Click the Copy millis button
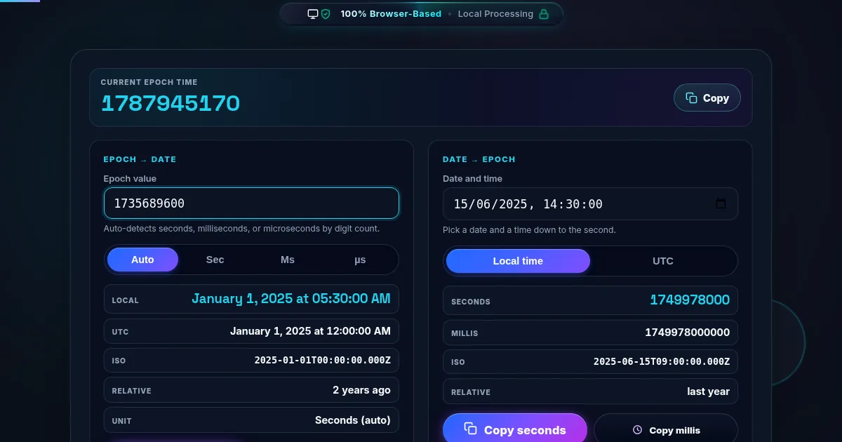 tap(666, 428)
